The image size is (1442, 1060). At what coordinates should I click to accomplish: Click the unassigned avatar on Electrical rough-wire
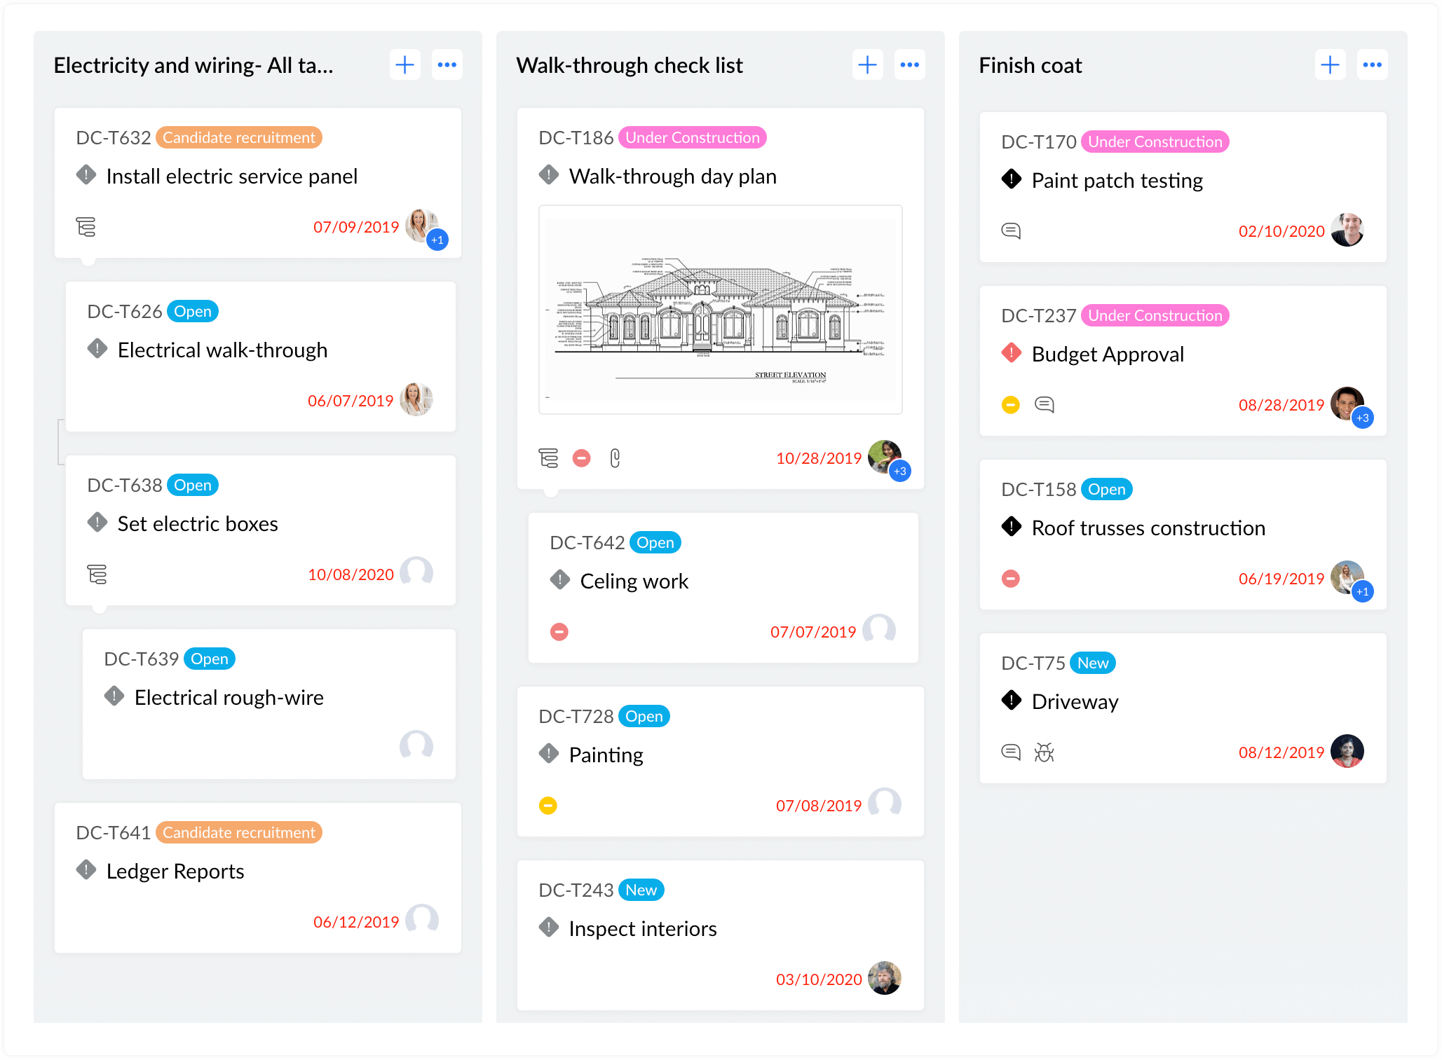pos(416,745)
